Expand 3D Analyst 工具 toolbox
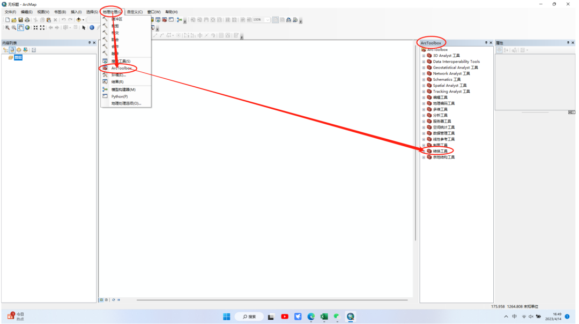The width and height of the screenshot is (579, 324). (x=424, y=56)
